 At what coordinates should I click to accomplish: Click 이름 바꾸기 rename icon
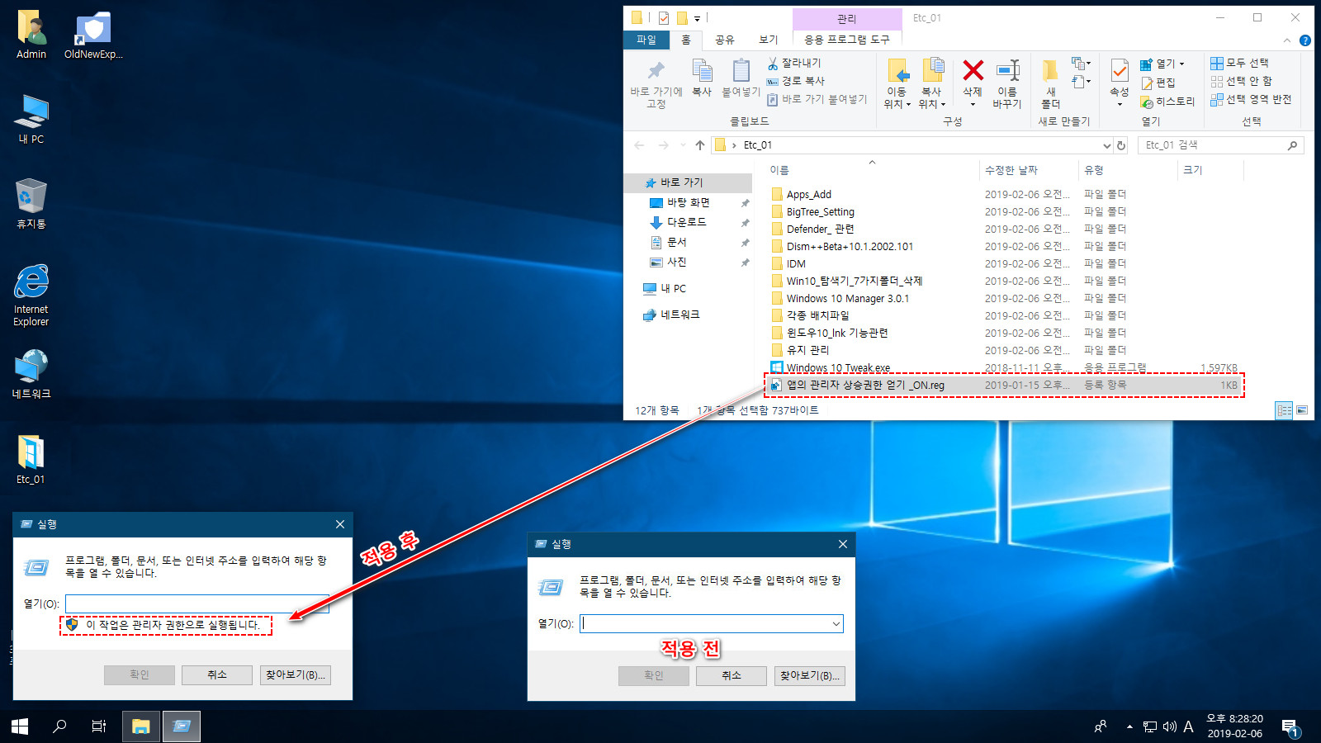click(1007, 83)
